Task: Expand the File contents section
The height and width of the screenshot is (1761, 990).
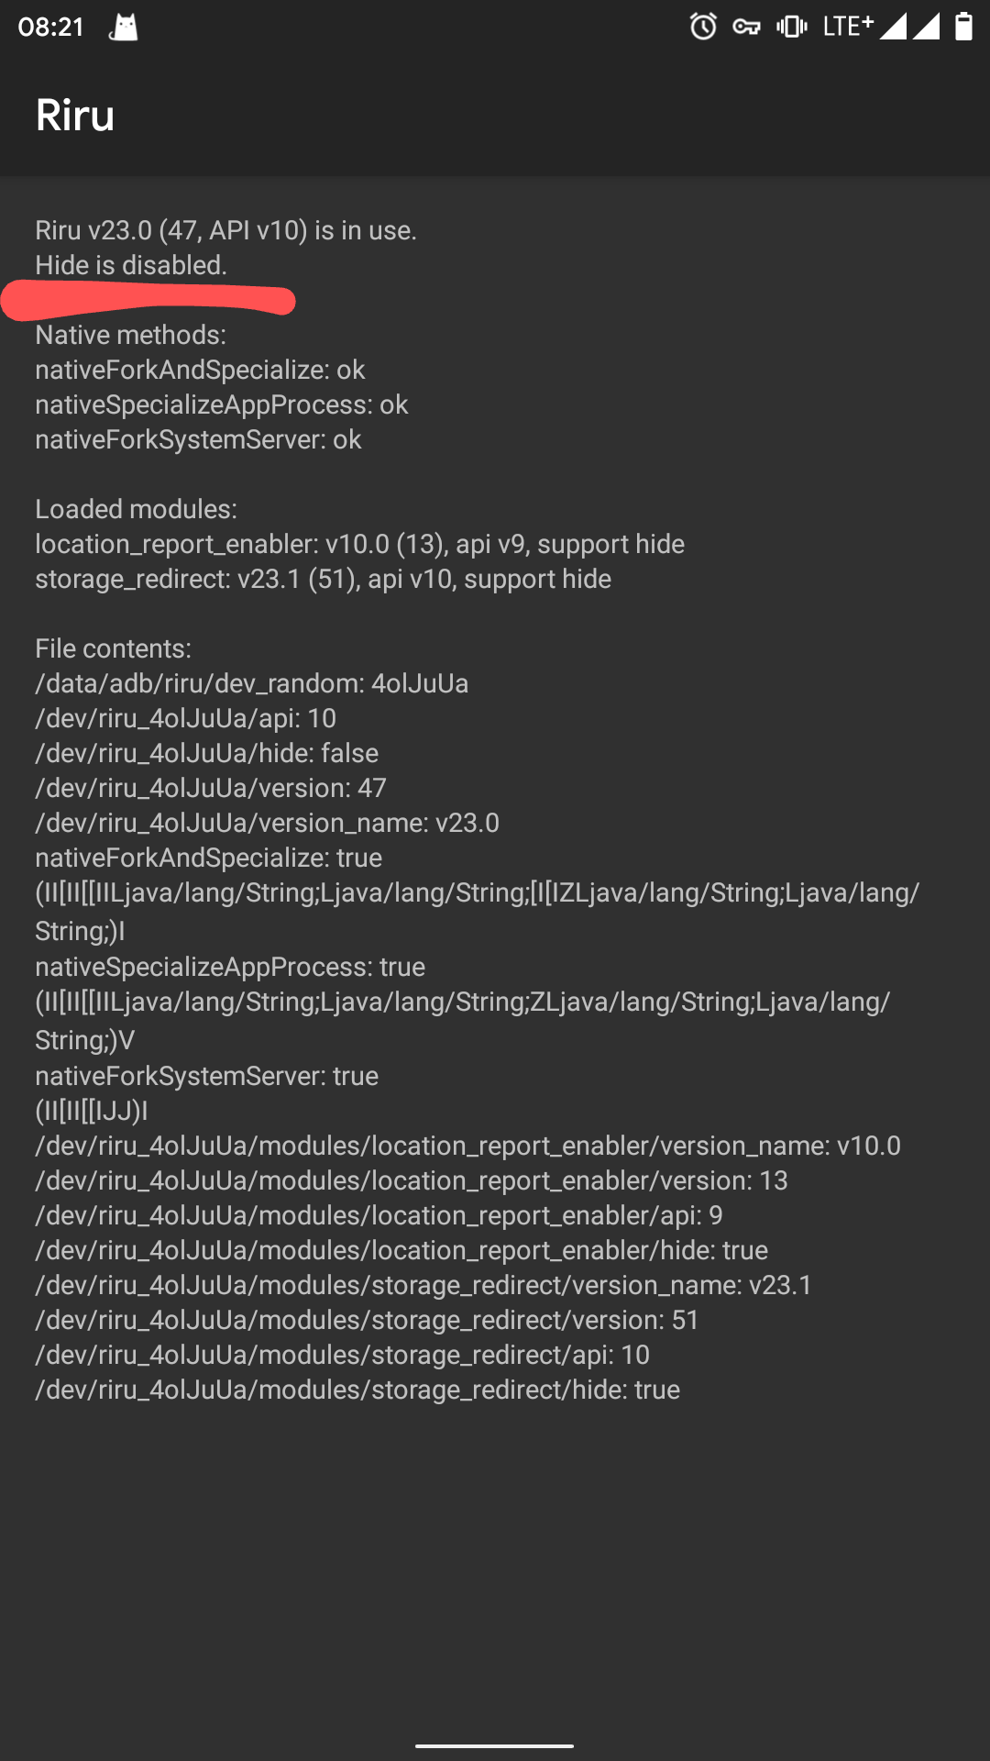Action: [113, 648]
